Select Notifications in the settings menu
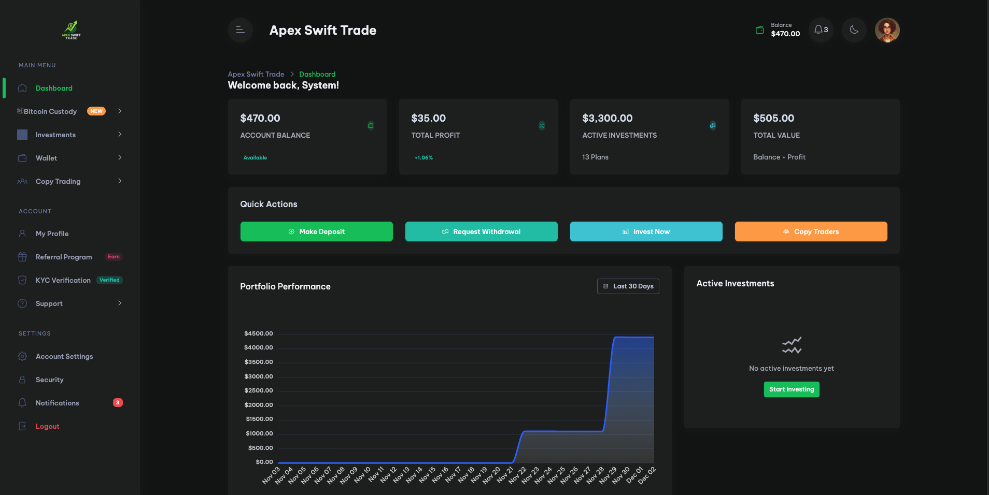Screen dimensions: 989x495 pyautogui.click(x=58, y=403)
